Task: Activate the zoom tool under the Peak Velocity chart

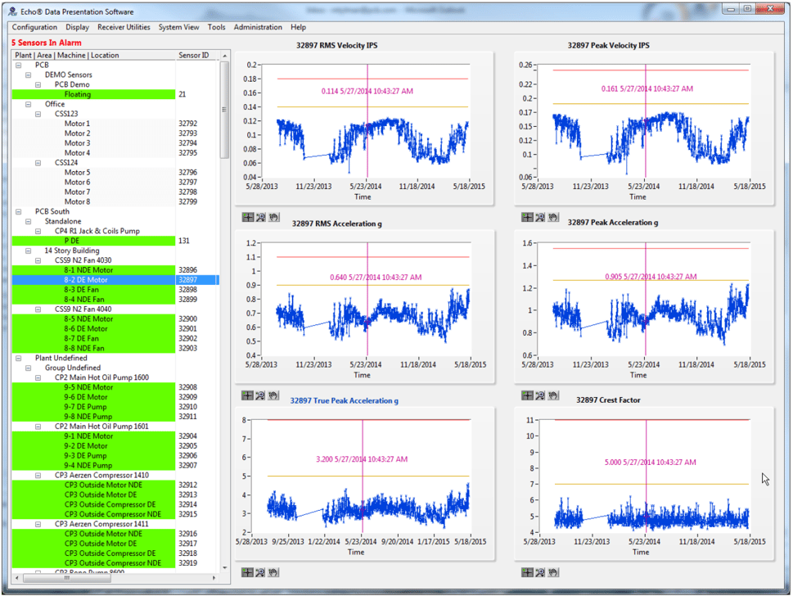Action: 541,217
